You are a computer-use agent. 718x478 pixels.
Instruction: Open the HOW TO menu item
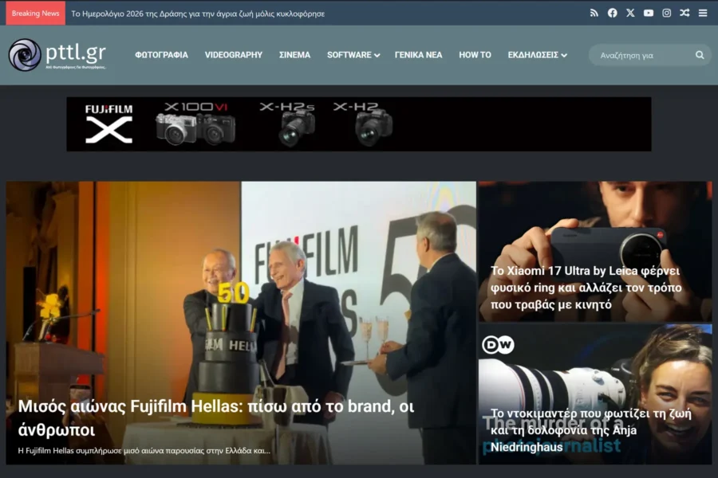point(475,55)
